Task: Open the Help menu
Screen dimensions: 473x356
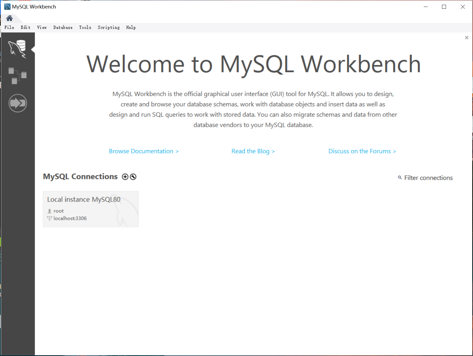Action: point(131,27)
